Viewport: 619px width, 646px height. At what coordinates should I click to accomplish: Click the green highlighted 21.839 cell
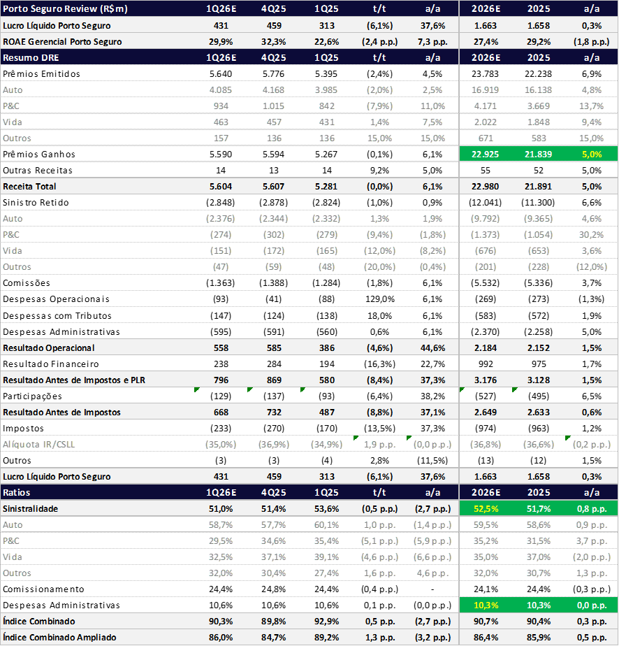coord(539,155)
